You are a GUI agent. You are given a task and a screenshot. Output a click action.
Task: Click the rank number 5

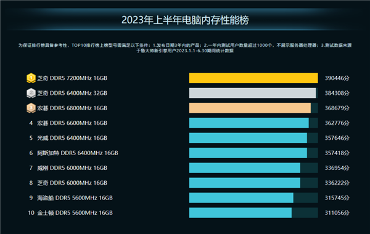click(x=31, y=138)
